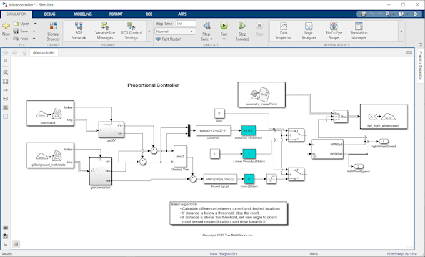Open the Logic Analyzer
This screenshot has height=257, width=425.
(x=309, y=31)
